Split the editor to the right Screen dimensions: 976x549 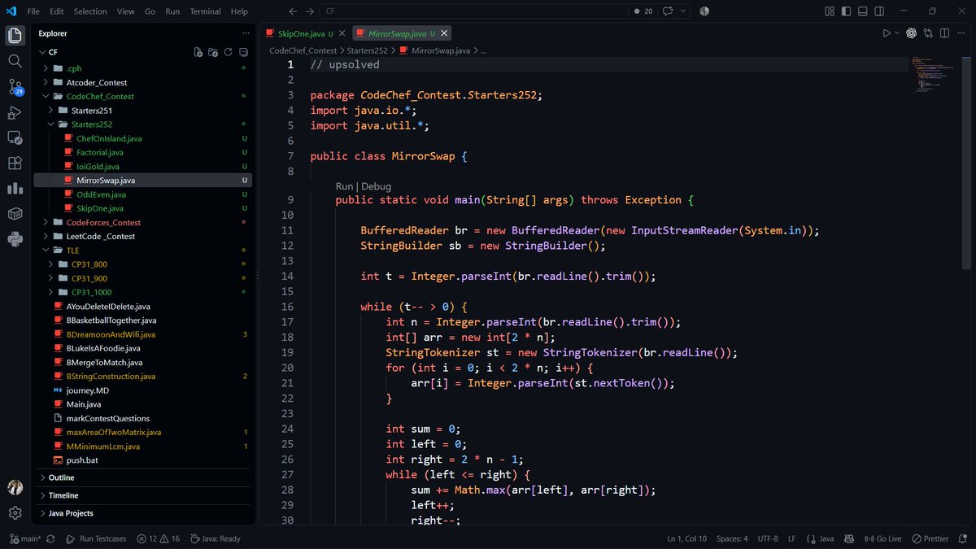point(944,33)
